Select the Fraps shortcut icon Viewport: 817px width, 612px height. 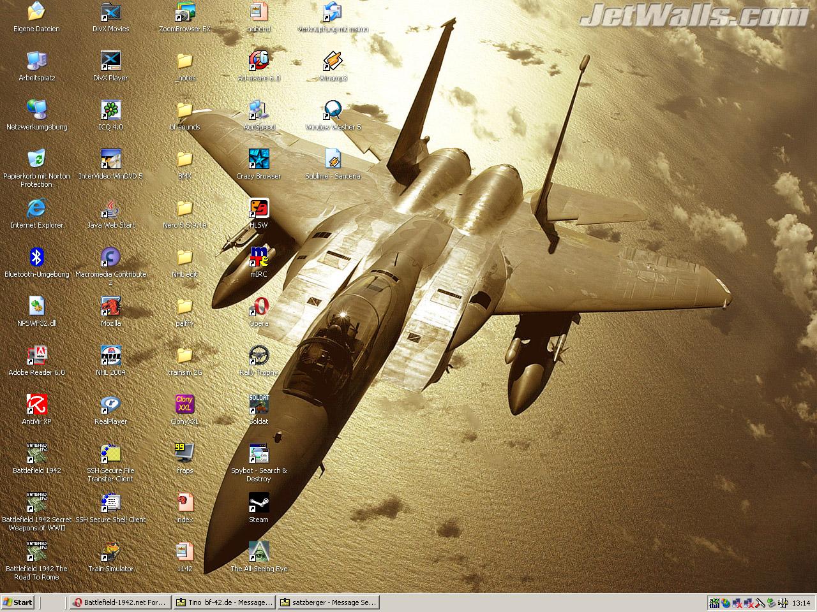point(184,454)
